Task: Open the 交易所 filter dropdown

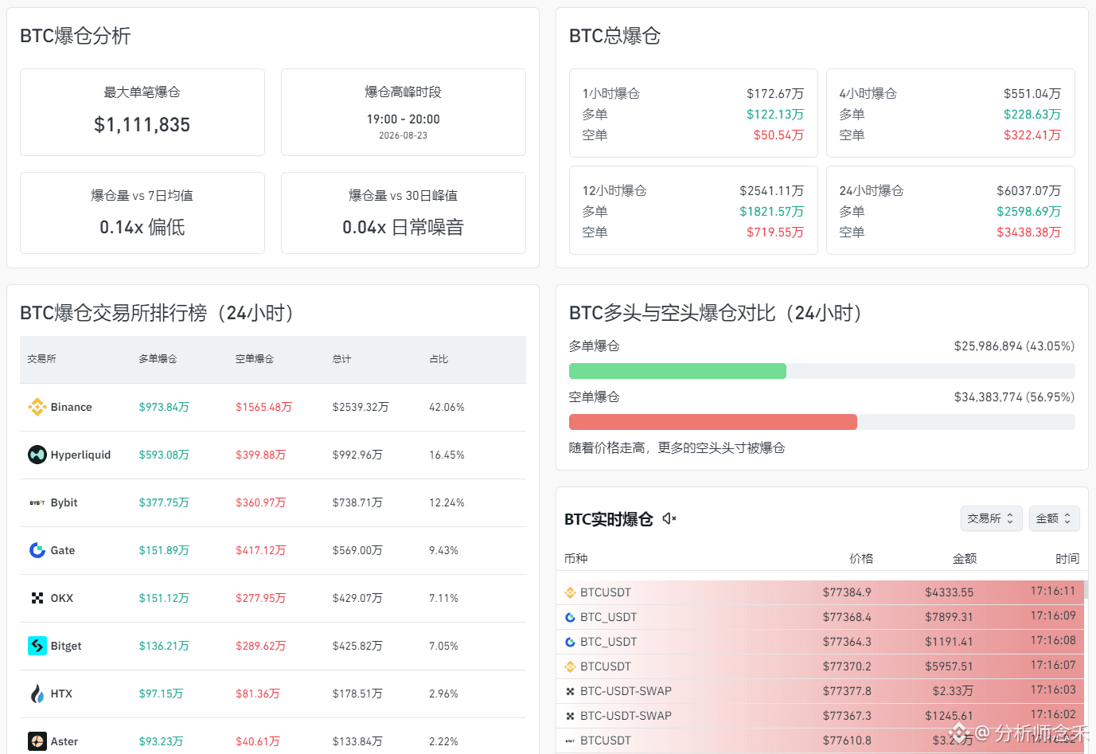Action: [991, 518]
